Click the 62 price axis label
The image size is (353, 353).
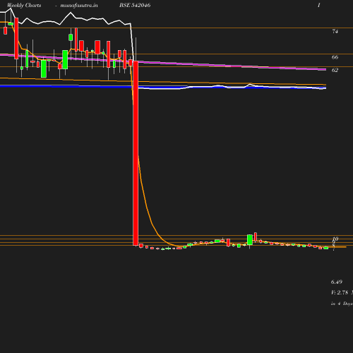pos(335,70)
